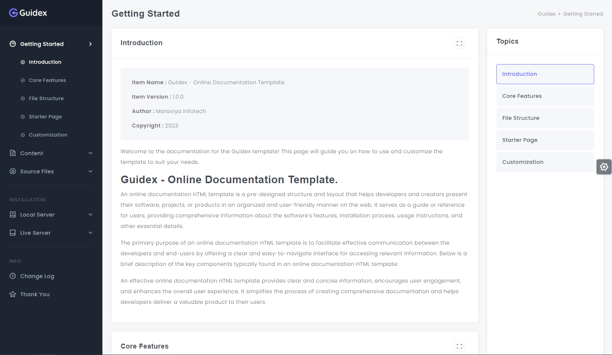
Task: Expand the Live Server chevron
Action: click(x=90, y=233)
